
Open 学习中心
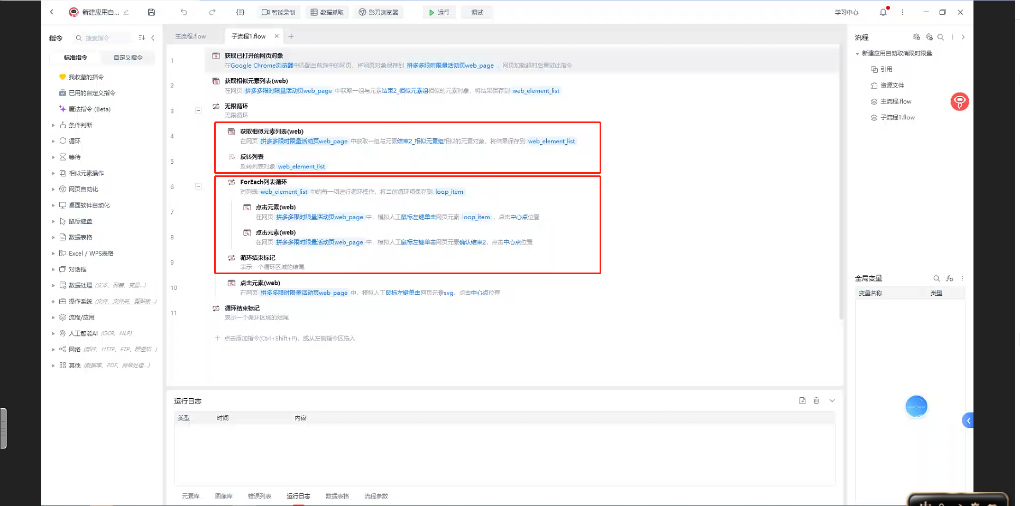847,12
